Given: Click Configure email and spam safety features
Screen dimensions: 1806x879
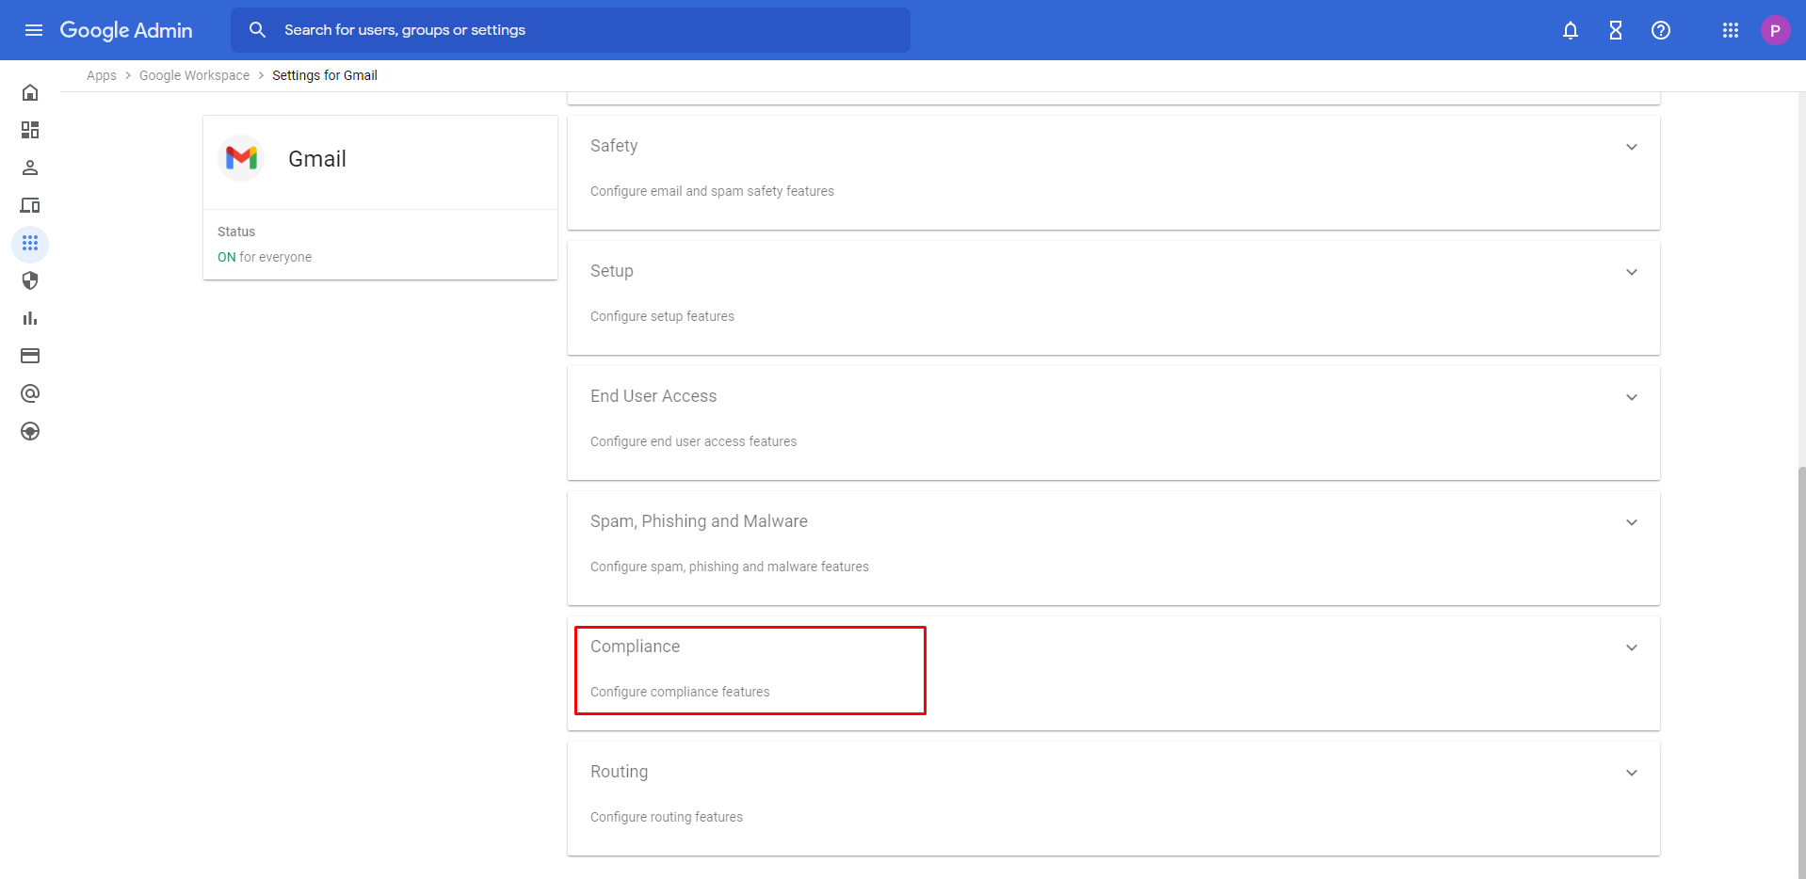Looking at the screenshot, I should [x=712, y=191].
